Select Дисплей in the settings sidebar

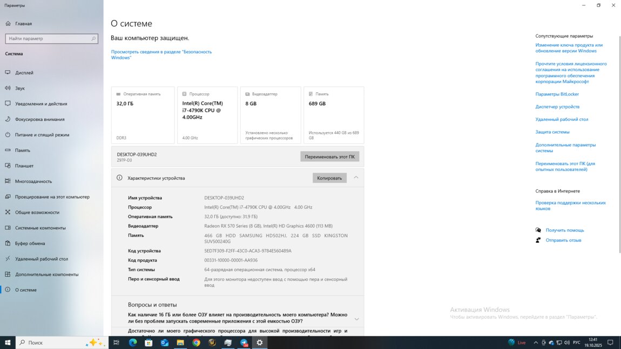24,73
